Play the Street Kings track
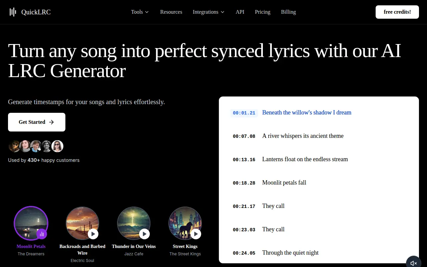This screenshot has height=267, width=427. 196,234
